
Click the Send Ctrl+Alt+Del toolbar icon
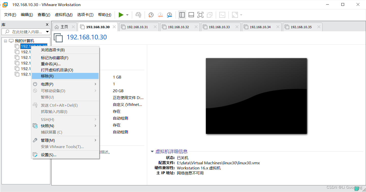[x=138, y=15]
